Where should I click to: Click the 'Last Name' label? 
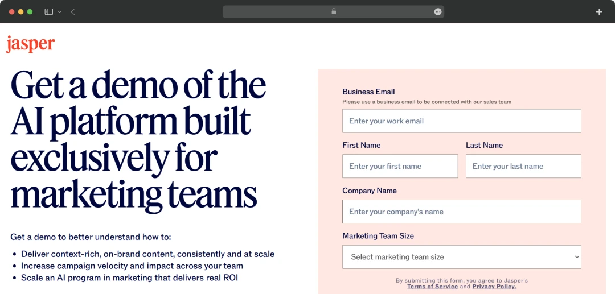click(485, 145)
